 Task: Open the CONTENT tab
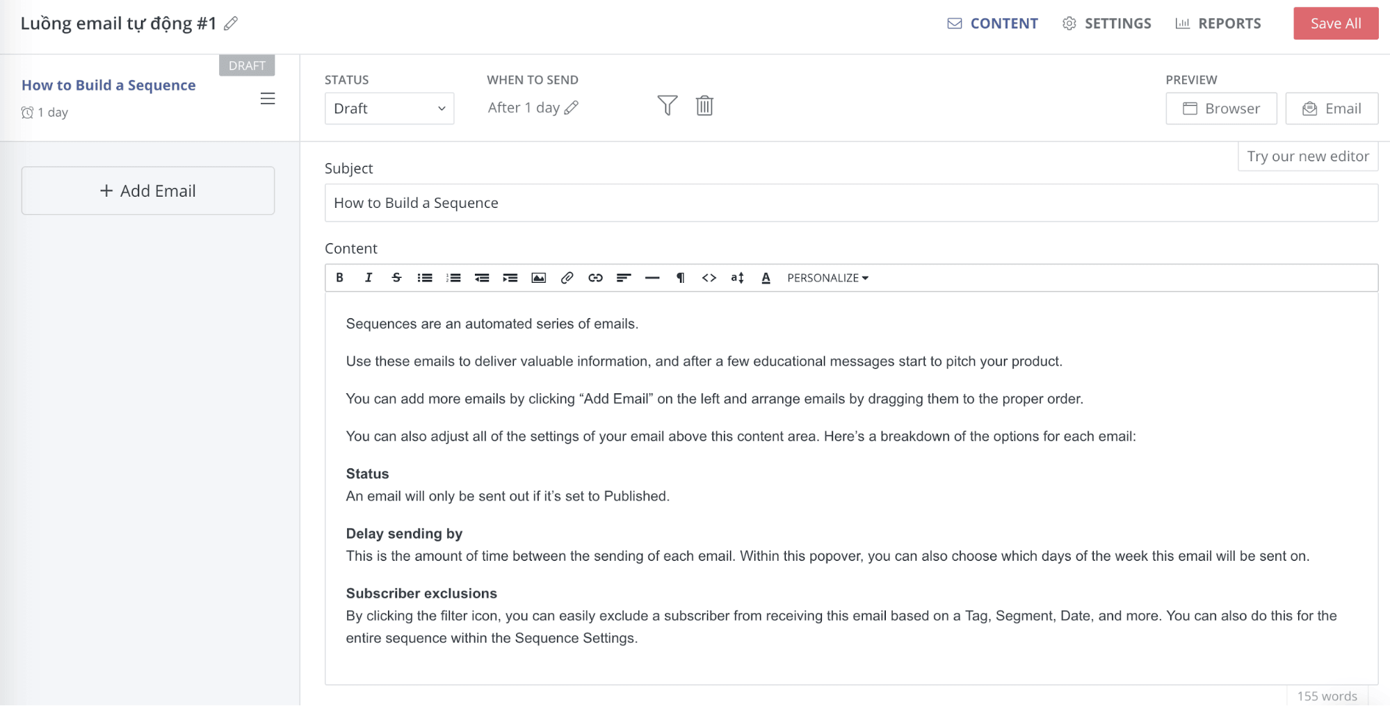click(992, 24)
